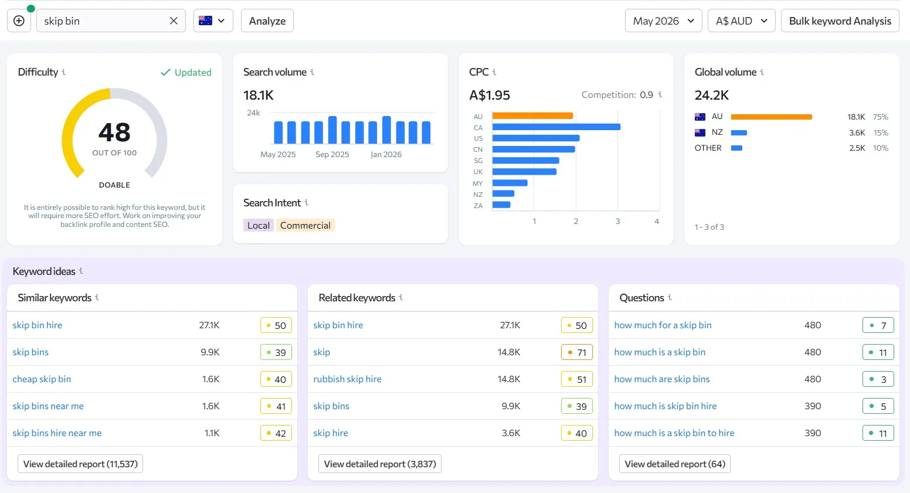Click the CPC info icon

tap(494, 72)
